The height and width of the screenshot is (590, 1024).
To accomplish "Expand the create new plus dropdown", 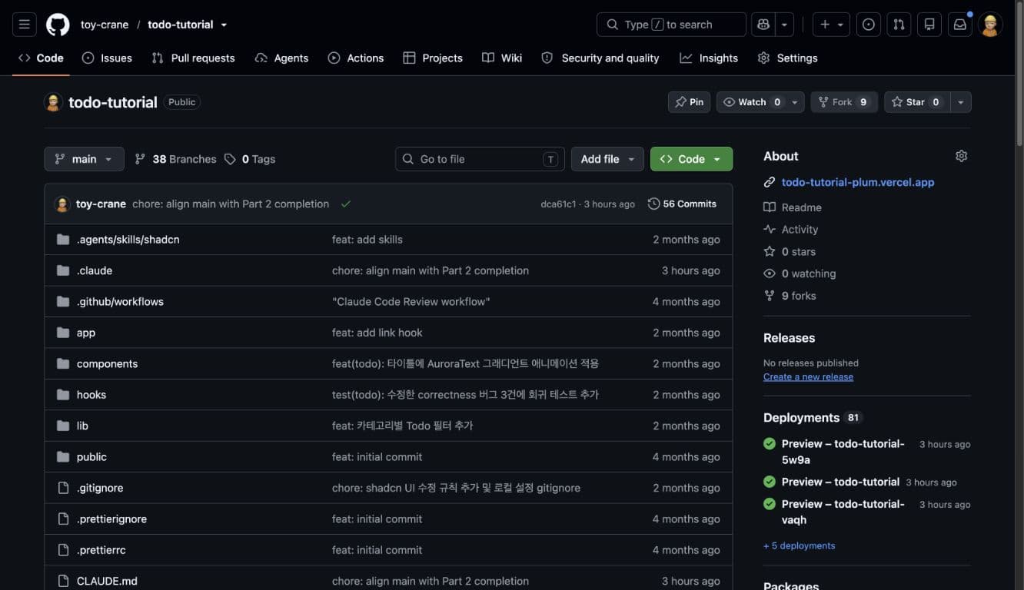I will [x=831, y=25].
